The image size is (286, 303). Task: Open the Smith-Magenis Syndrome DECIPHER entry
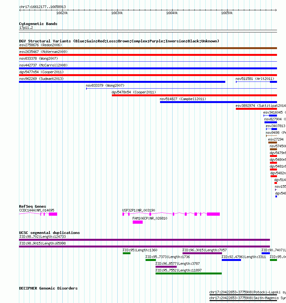tap(248, 298)
